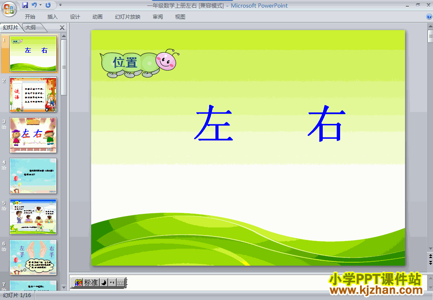
Task: Click the main vertical scrollbar thumb
Action: pos(430,36)
